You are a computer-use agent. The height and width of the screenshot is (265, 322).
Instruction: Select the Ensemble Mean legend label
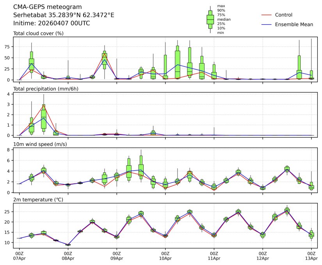pyautogui.click(x=294, y=25)
